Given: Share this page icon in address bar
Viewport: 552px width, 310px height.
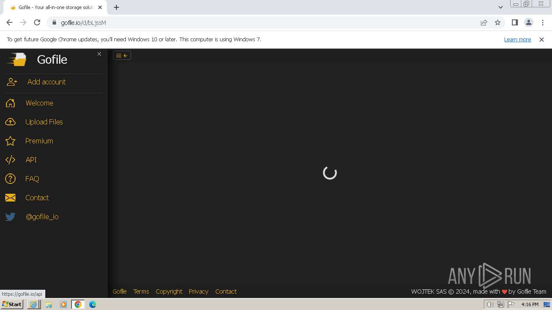Looking at the screenshot, I should [484, 23].
